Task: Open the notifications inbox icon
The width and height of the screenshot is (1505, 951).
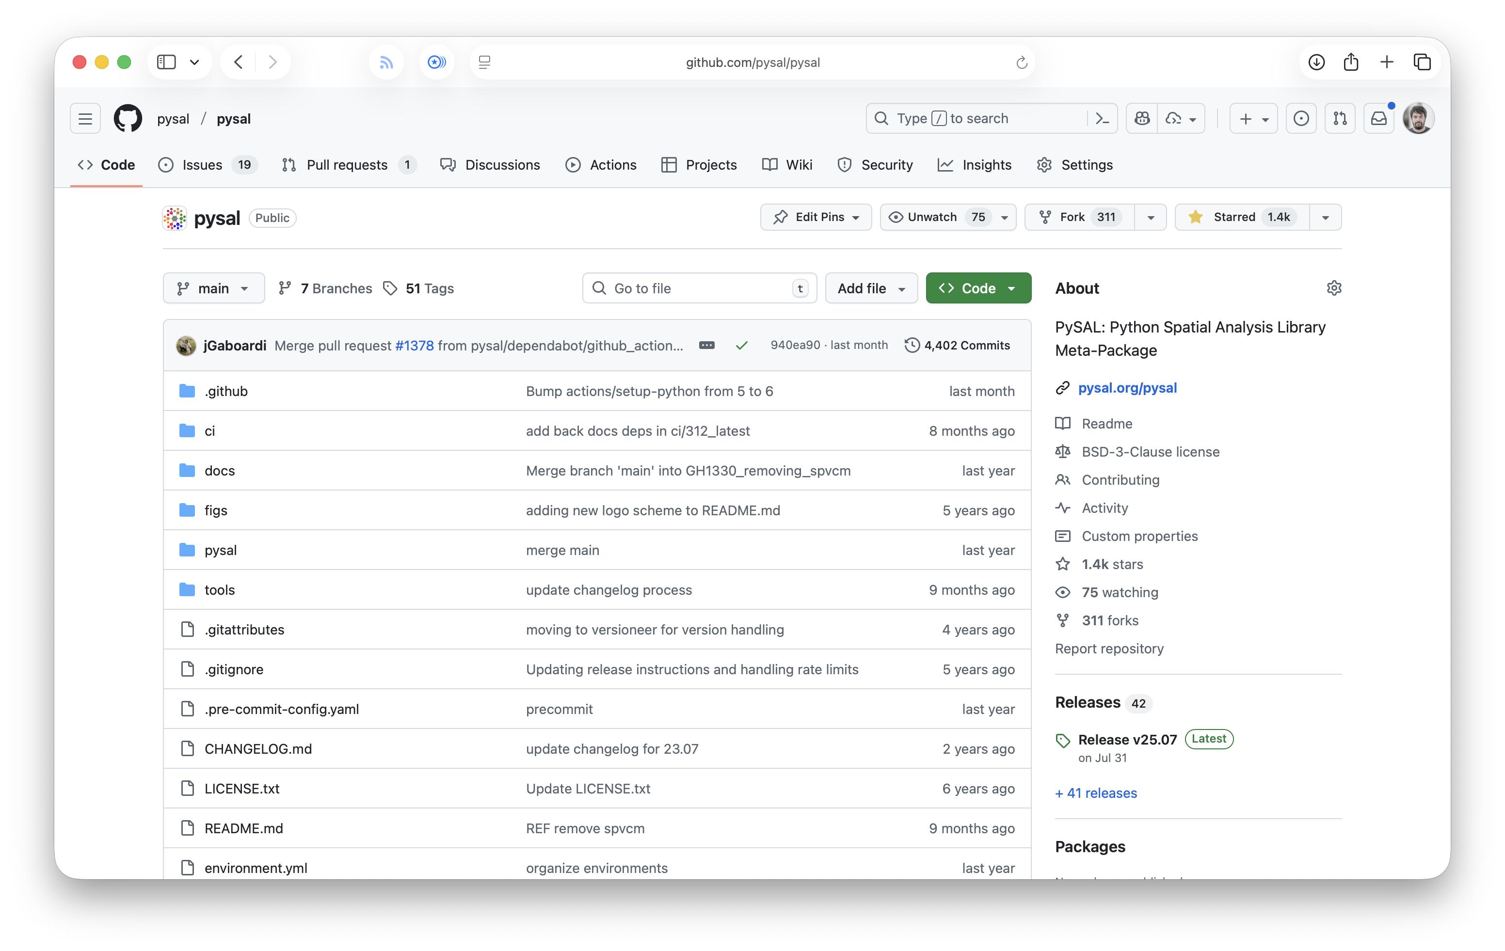Action: pyautogui.click(x=1379, y=119)
